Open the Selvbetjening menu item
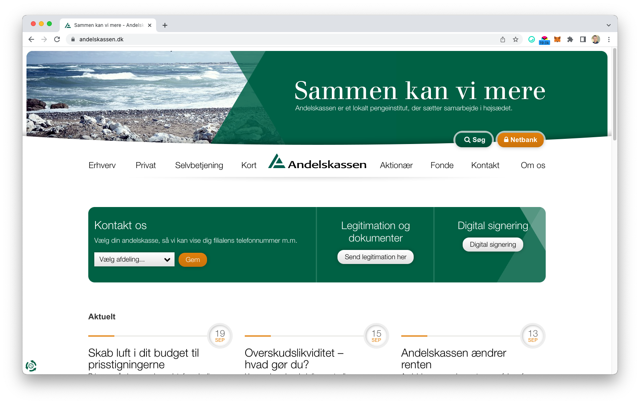 click(x=199, y=165)
